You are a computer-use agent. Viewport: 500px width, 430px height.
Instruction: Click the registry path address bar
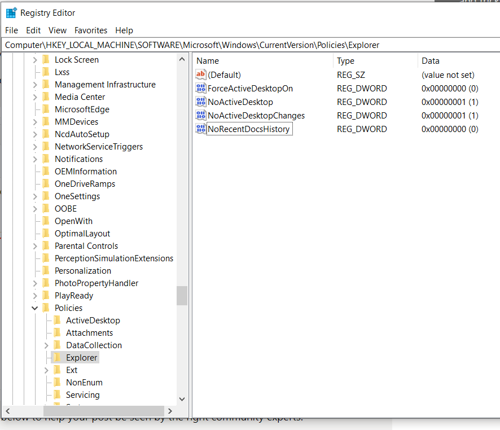click(251, 45)
